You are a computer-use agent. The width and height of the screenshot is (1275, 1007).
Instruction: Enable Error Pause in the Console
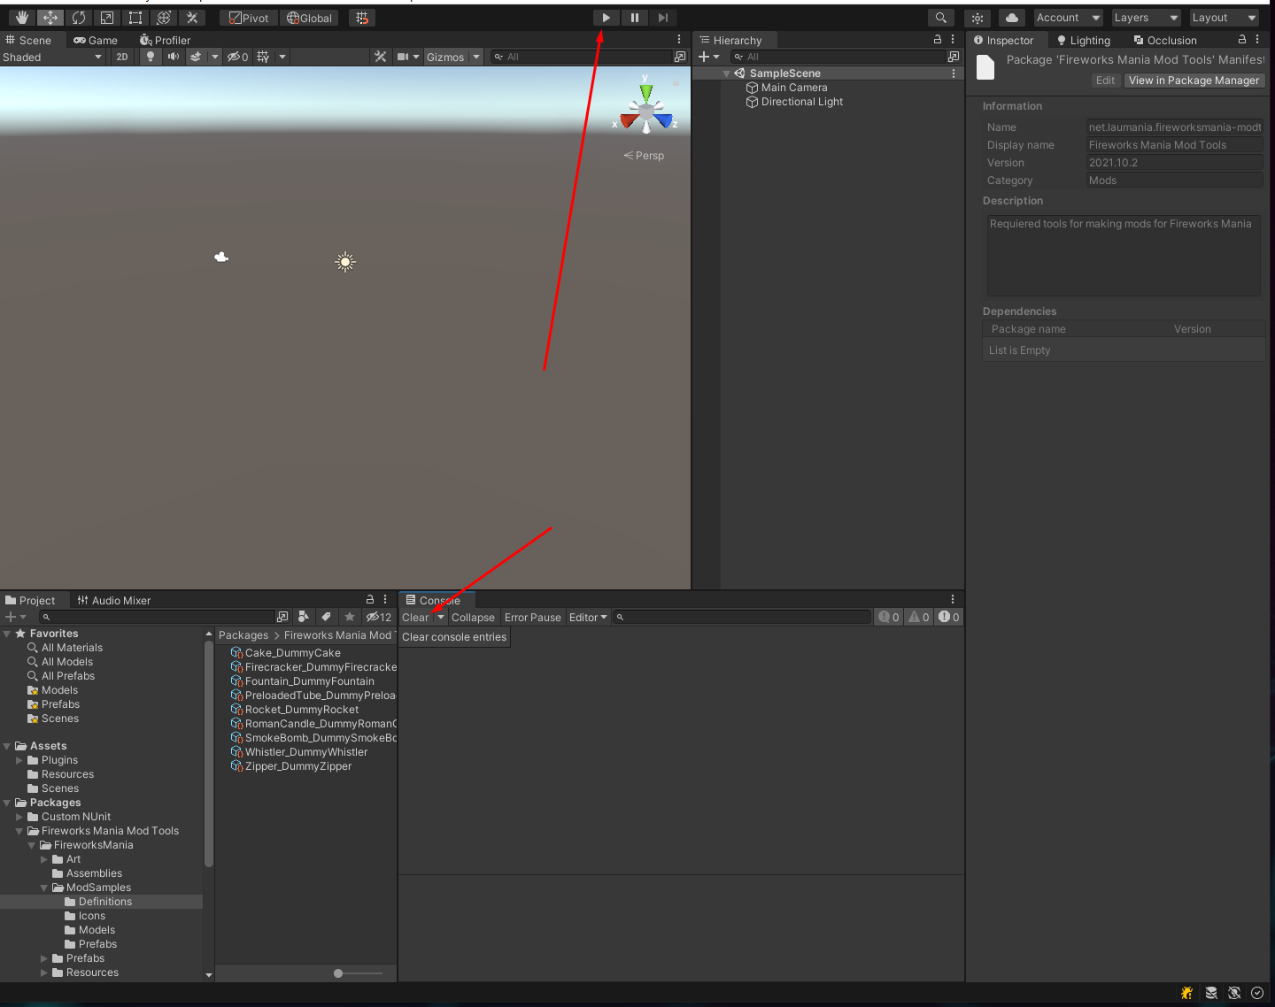click(532, 617)
